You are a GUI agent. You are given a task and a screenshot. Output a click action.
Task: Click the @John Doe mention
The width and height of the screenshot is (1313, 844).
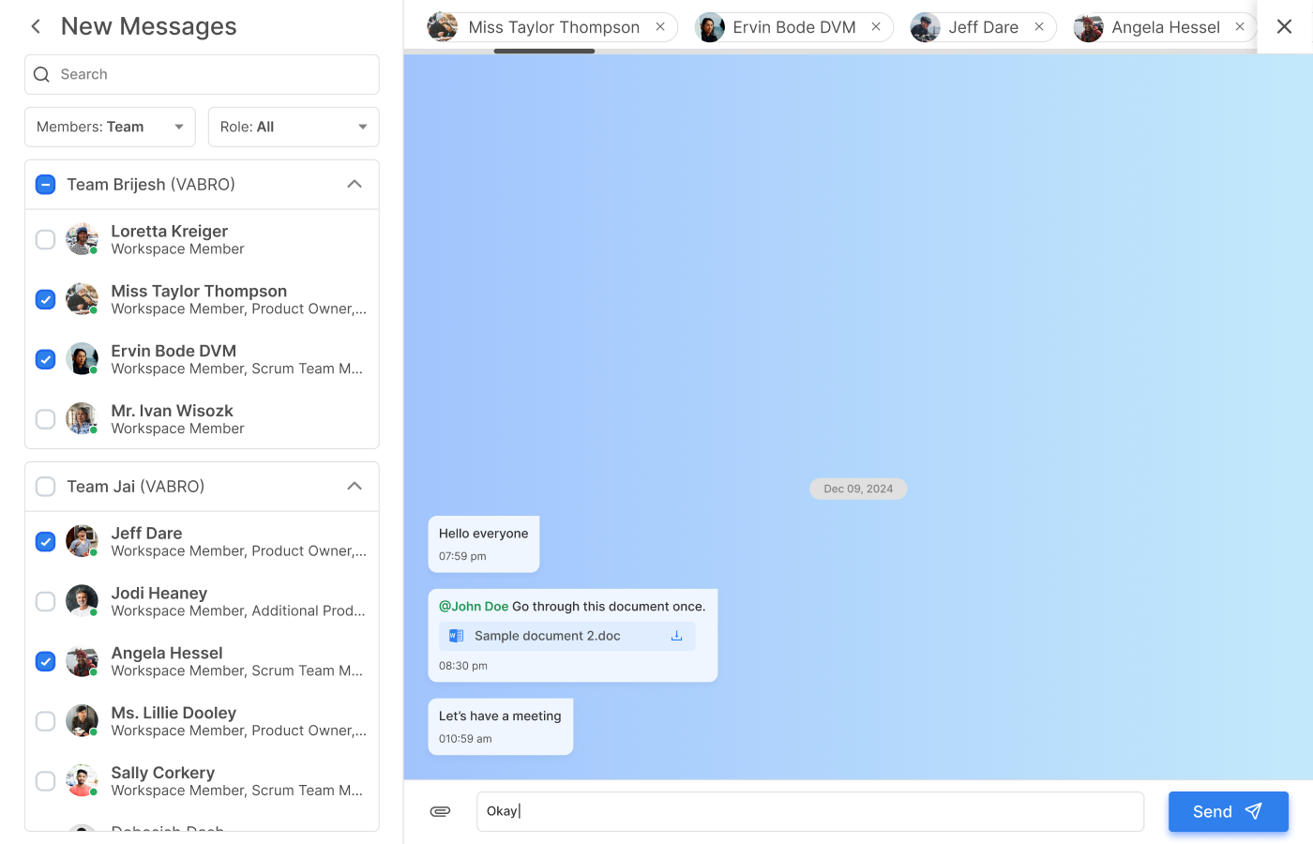pos(474,607)
